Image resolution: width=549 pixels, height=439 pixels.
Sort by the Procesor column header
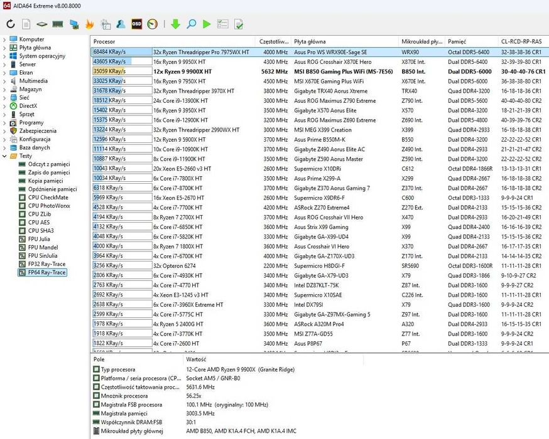[173, 41]
